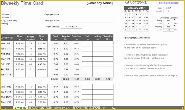Click the empty Sun 11/12 Time Out cell
Viewport: 185px width, 110px height.
click(x=41, y=75)
